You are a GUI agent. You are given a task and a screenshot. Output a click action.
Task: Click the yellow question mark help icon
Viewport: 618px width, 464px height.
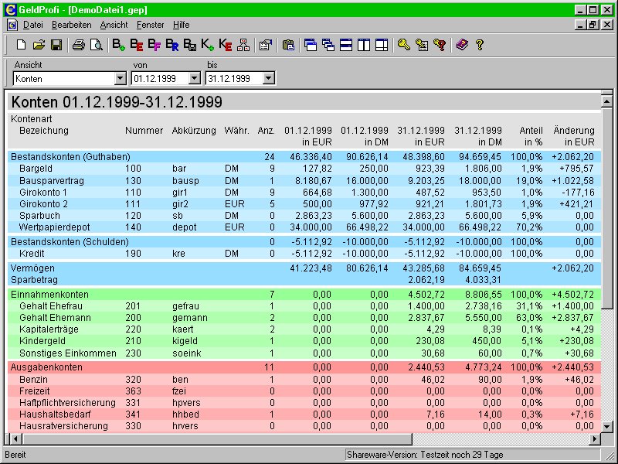480,45
